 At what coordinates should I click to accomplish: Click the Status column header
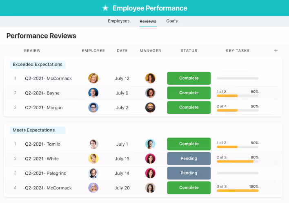click(189, 51)
